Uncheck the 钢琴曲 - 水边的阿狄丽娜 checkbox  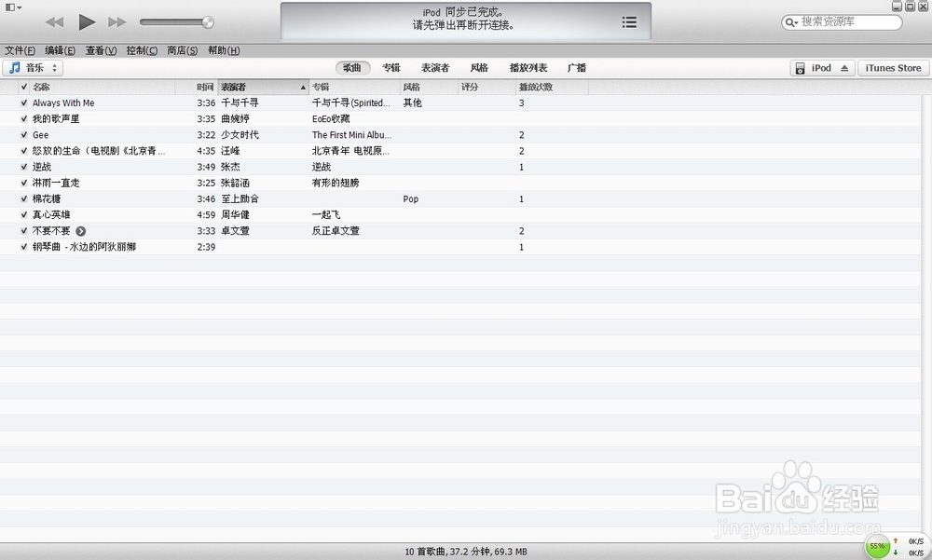[x=24, y=247]
